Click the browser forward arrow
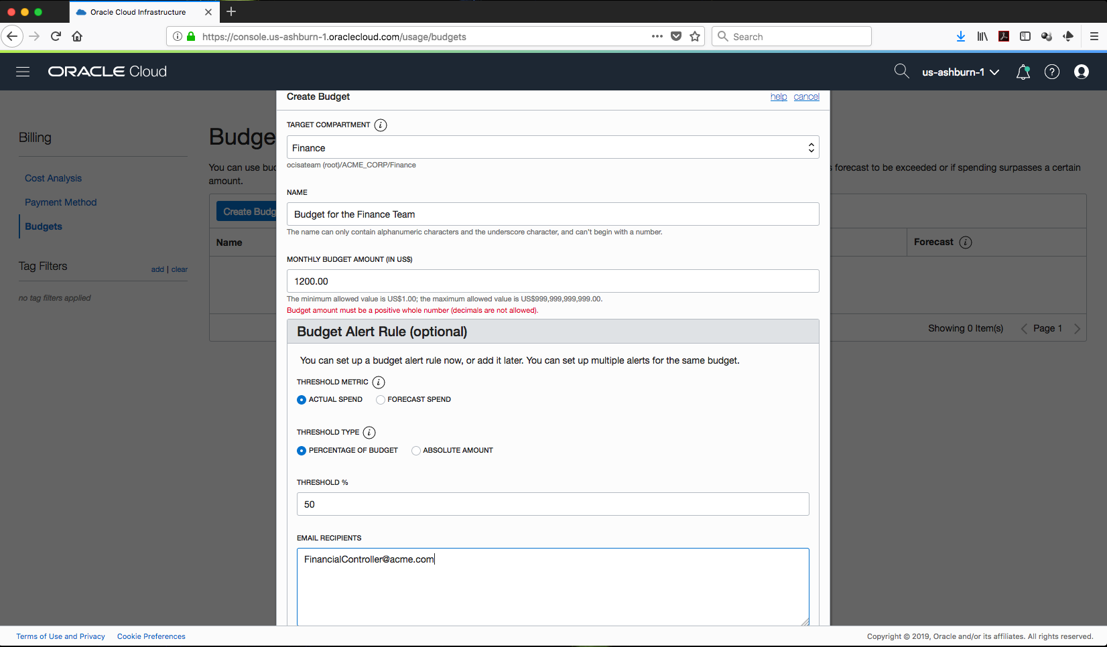This screenshot has width=1107, height=647. point(34,36)
